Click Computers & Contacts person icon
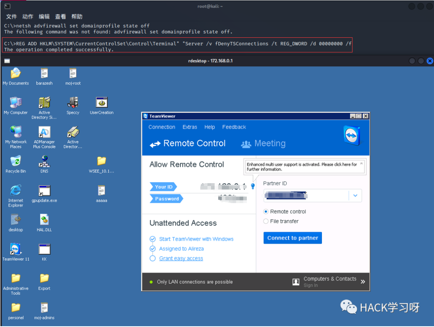434x327 pixels. click(x=296, y=282)
